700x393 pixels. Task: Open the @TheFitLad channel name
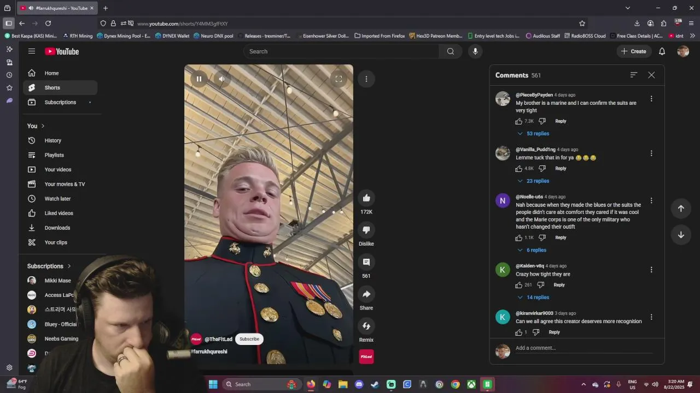click(x=218, y=339)
